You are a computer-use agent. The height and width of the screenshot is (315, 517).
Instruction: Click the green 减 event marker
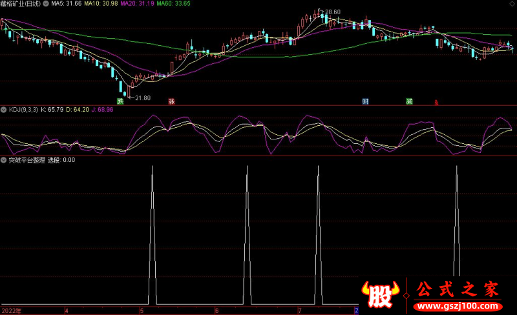pyautogui.click(x=409, y=101)
